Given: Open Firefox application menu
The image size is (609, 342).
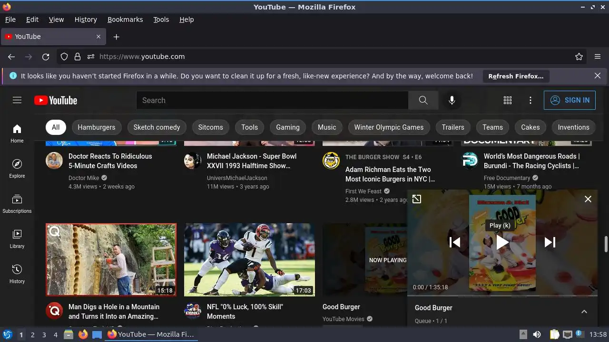Looking at the screenshot, I should [x=598, y=57].
